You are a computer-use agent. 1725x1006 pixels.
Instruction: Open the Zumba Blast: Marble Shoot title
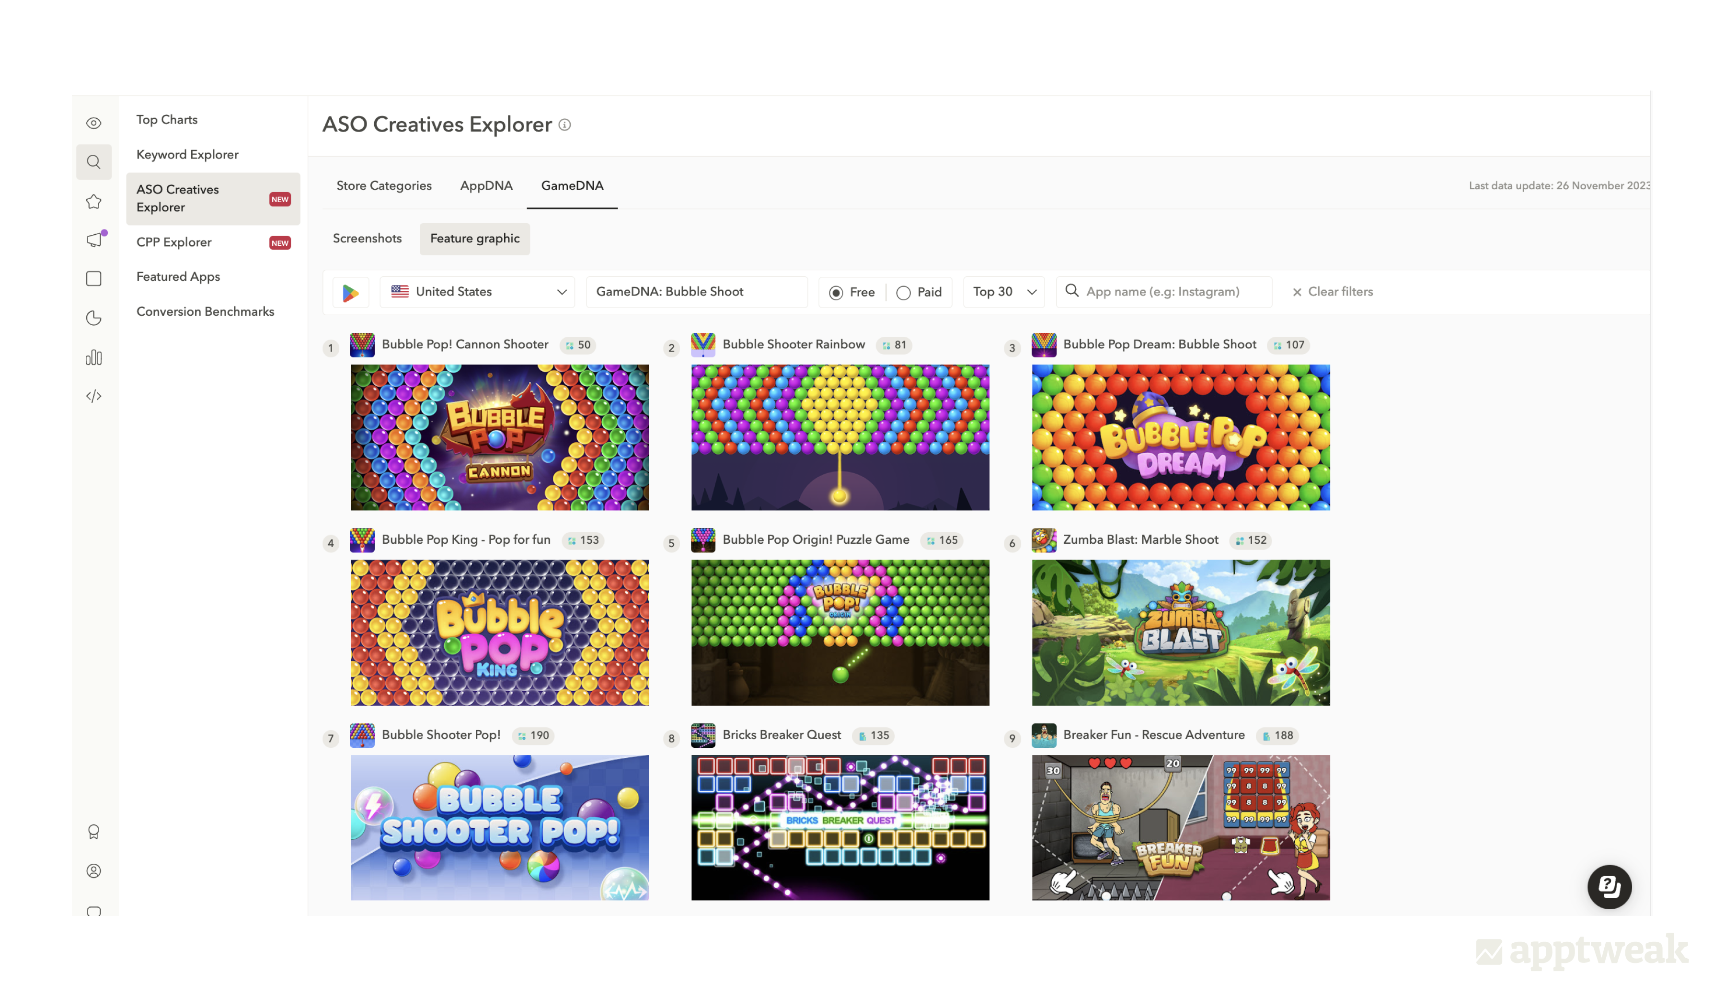(x=1140, y=539)
